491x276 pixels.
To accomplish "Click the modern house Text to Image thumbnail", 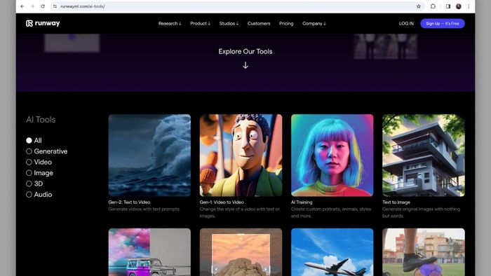I will 424,156.
